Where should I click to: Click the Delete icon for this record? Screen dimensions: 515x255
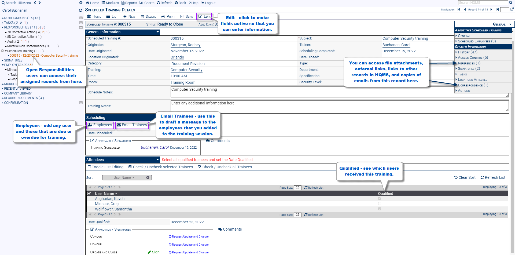tap(148, 16)
